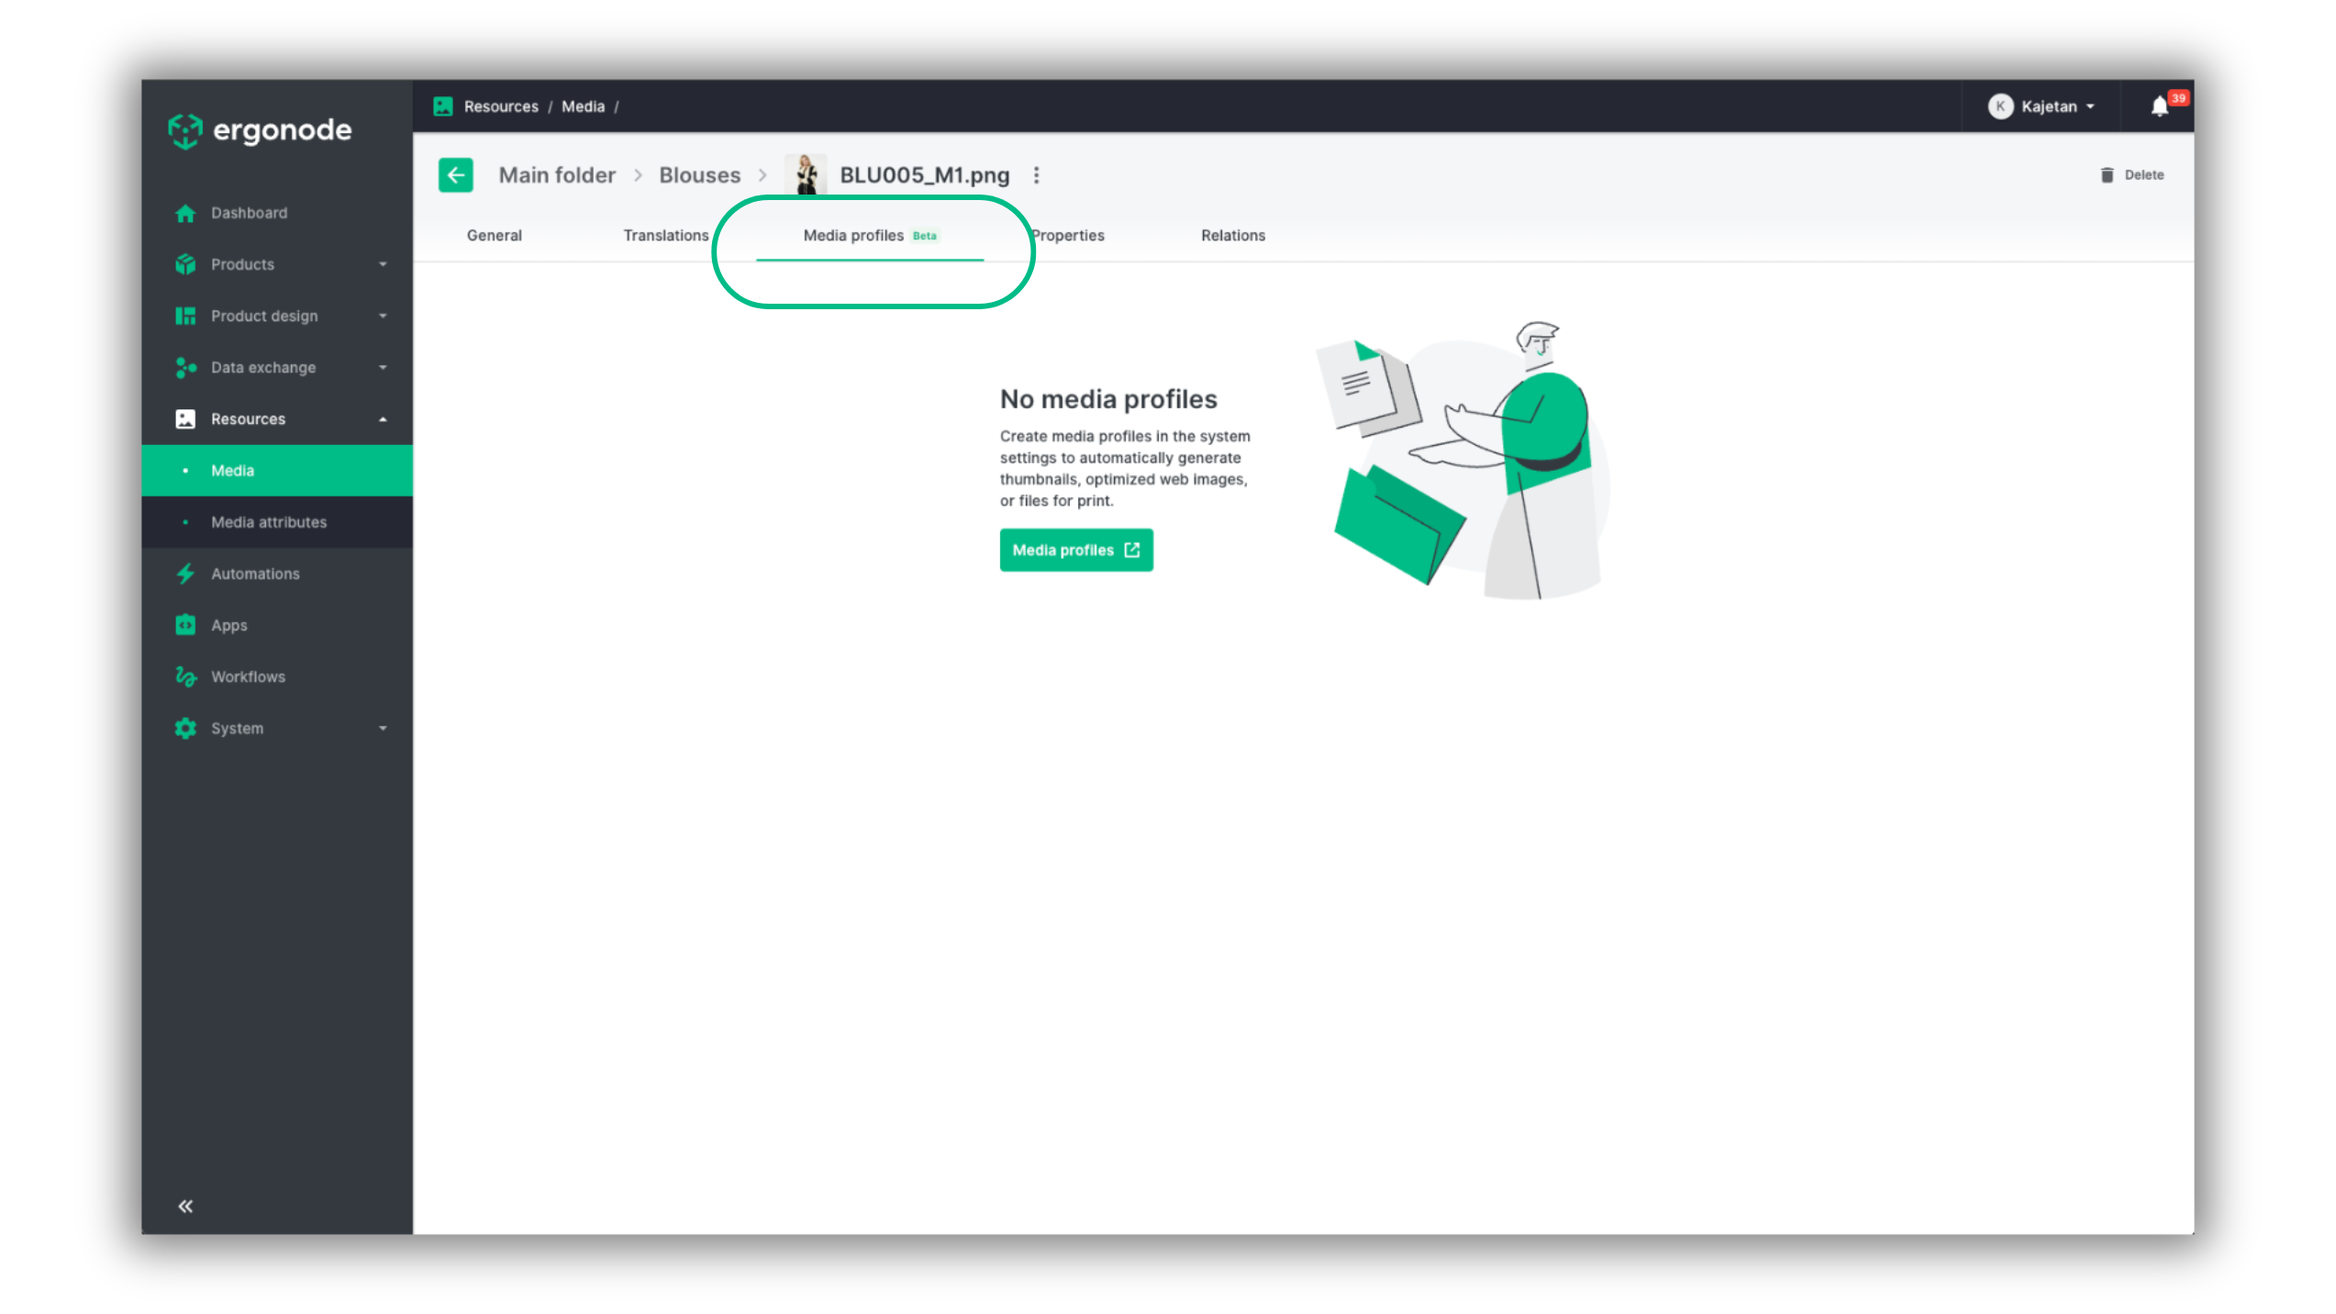Expand the Product design submenu
This screenshot has width=2336, height=1314.
[x=383, y=316]
